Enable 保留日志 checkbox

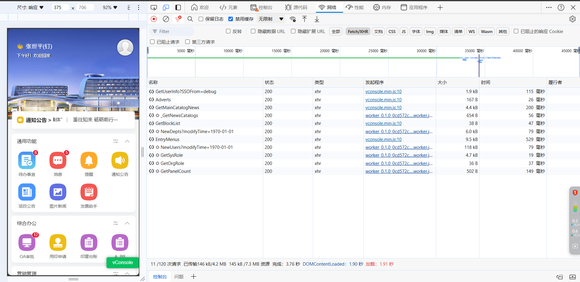pos(201,19)
